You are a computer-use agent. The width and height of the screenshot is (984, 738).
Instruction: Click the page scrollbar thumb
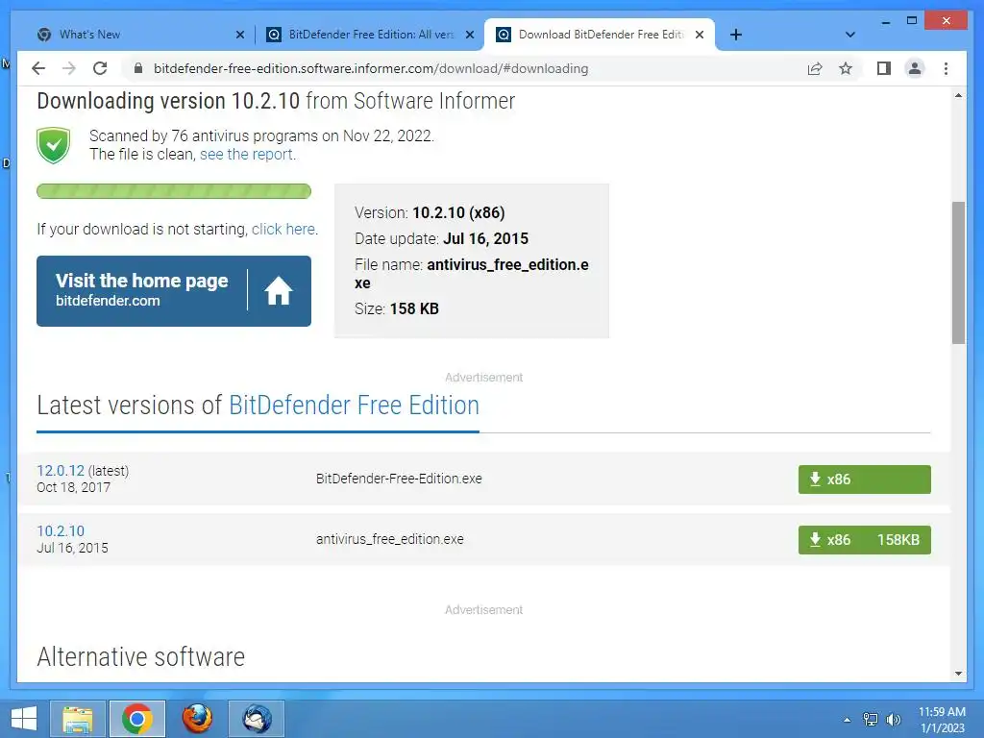click(958, 272)
